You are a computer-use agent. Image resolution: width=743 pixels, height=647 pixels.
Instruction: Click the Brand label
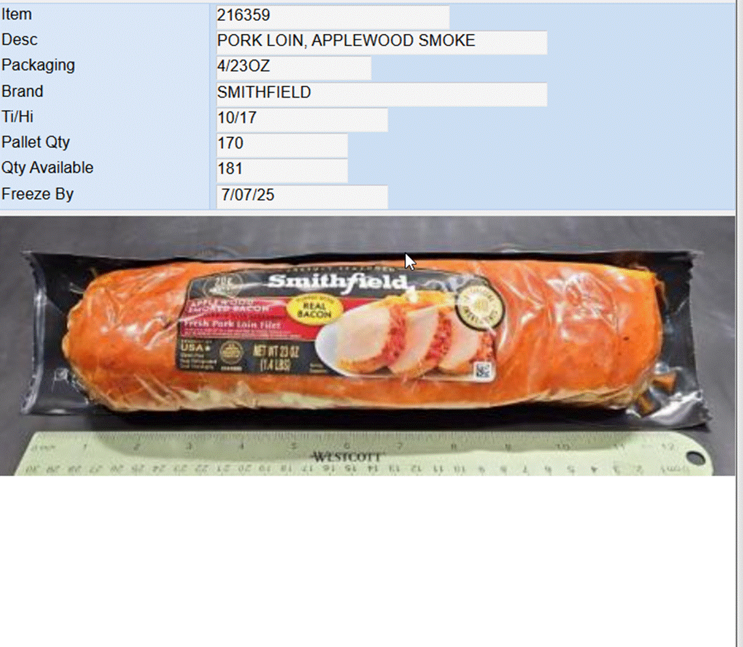(x=22, y=91)
